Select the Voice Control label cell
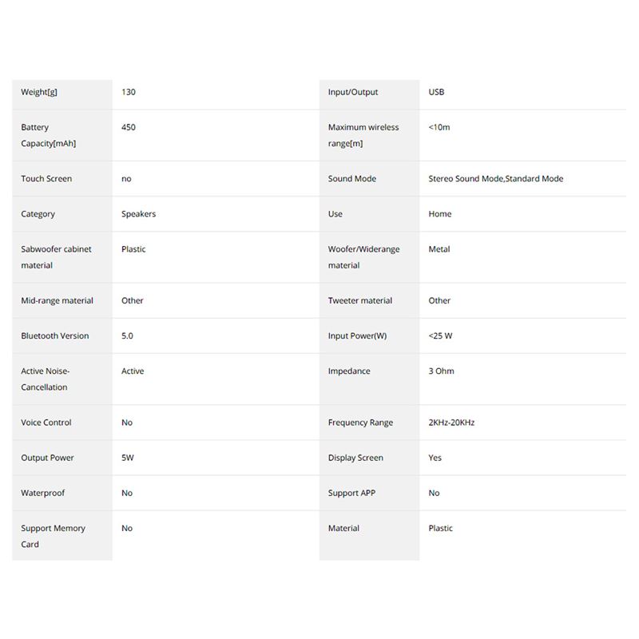Screen dimensions: 639x639 click(x=46, y=423)
